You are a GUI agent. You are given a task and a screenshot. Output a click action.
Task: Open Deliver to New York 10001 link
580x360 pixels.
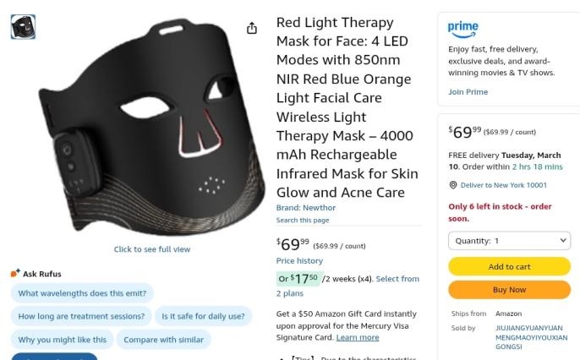pos(503,185)
